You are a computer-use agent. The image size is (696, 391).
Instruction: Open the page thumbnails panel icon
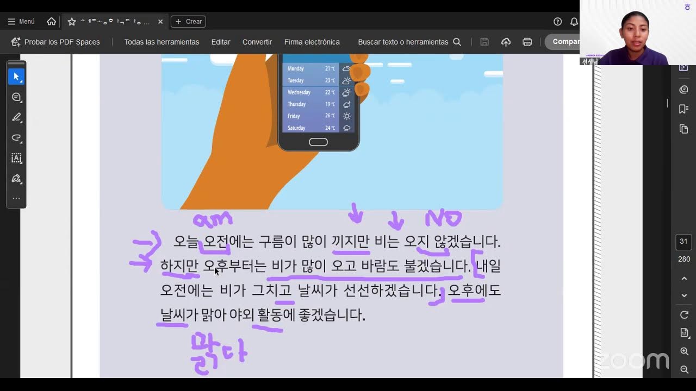tap(684, 129)
